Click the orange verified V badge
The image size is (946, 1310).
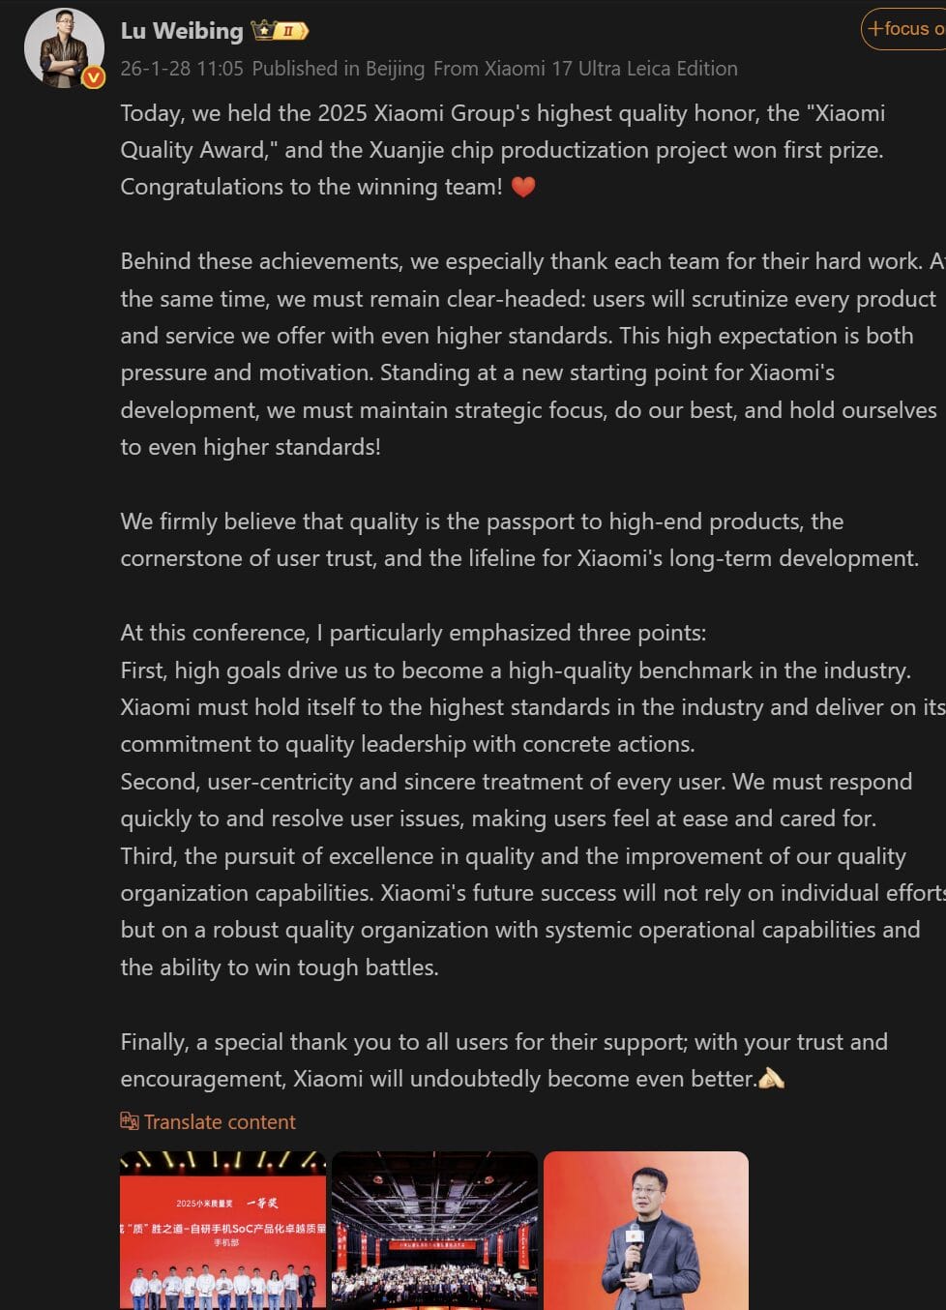click(94, 77)
